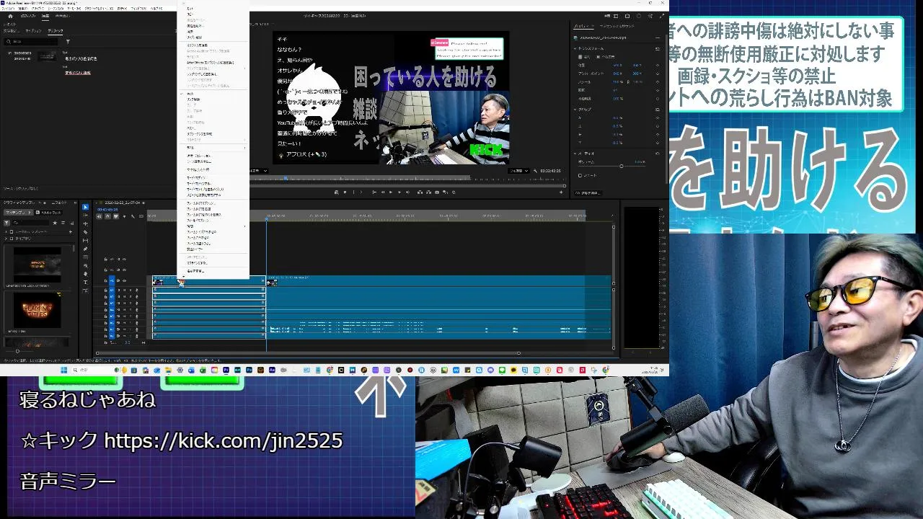Image resolution: width=923 pixels, height=519 pixels.
Task: Add a marker from the timeline header
Action: [125, 216]
